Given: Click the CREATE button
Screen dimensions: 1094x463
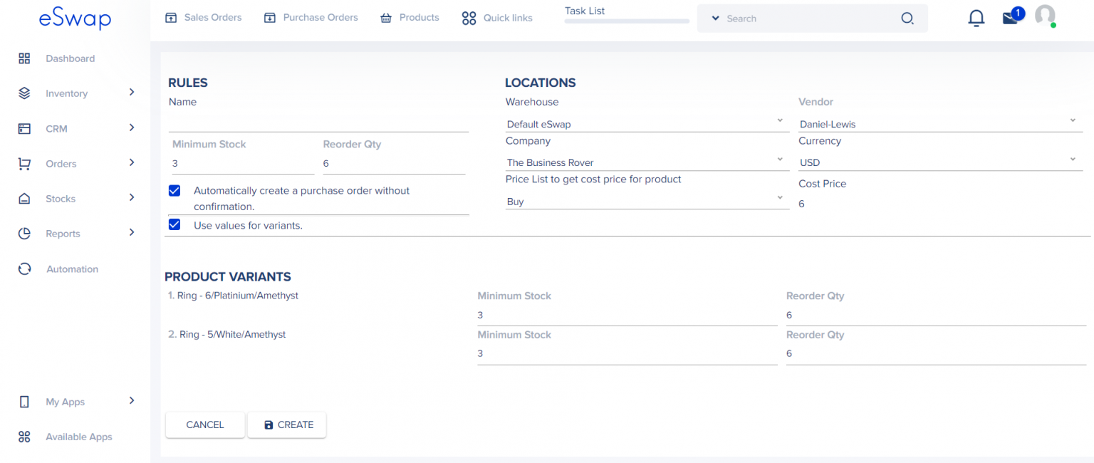Looking at the screenshot, I should (286, 425).
